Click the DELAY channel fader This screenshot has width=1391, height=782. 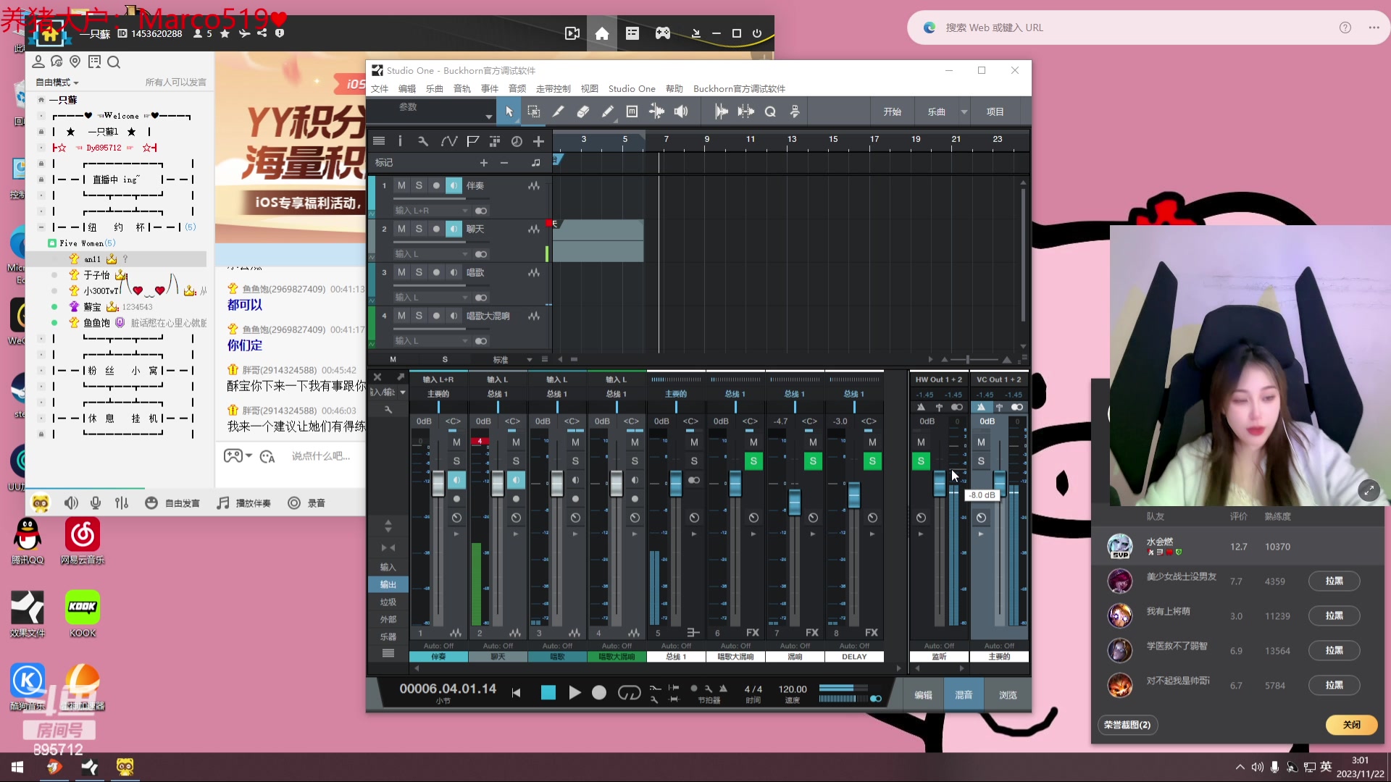click(x=854, y=495)
